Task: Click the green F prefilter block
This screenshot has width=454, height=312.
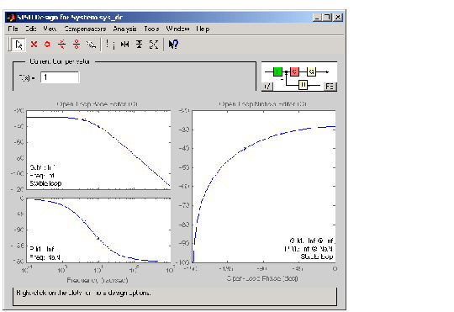Action: click(277, 71)
